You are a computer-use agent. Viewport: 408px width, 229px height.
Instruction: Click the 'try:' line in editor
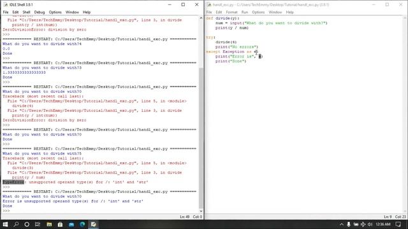[211, 38]
